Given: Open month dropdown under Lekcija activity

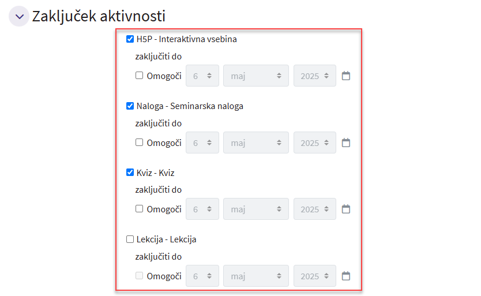Looking at the screenshot, I should click(x=255, y=276).
